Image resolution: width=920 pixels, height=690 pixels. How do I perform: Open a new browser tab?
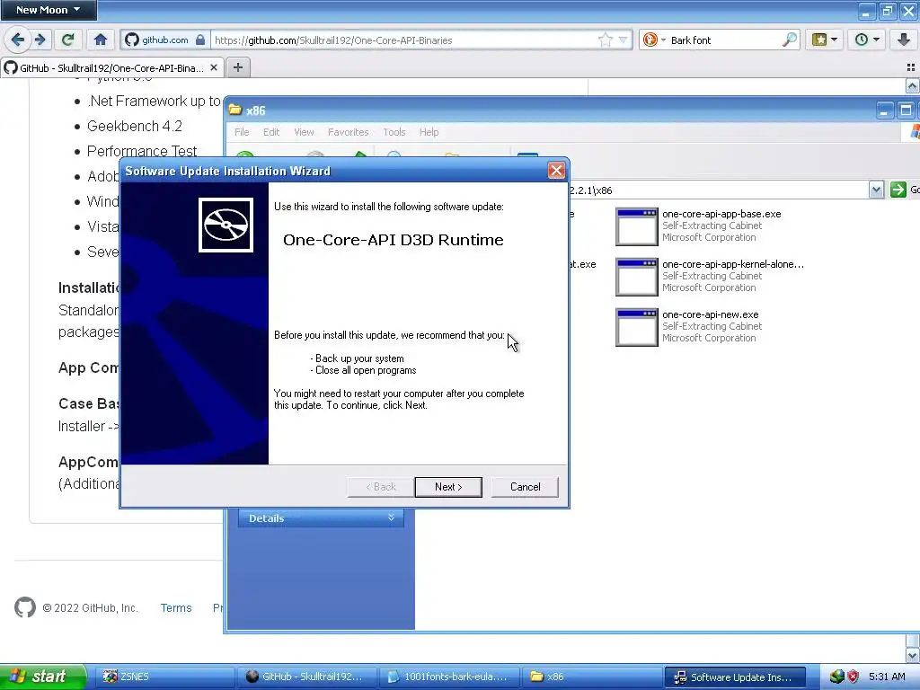point(237,67)
